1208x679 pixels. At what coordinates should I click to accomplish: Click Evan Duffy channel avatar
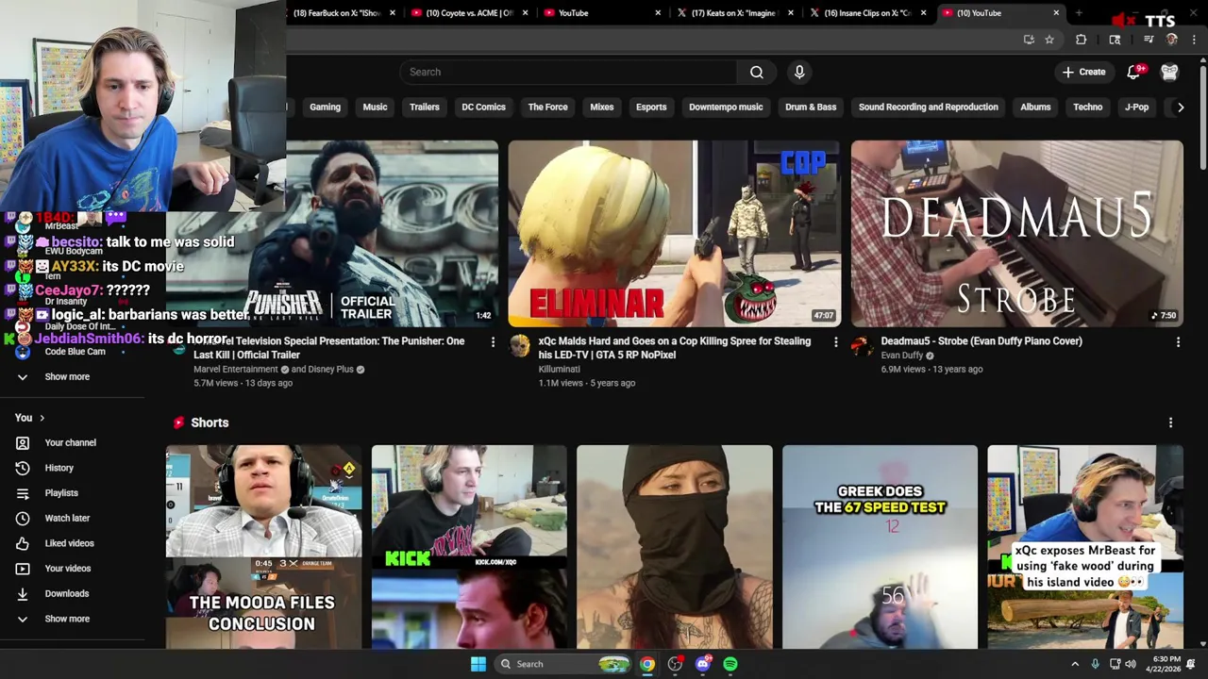(x=862, y=346)
